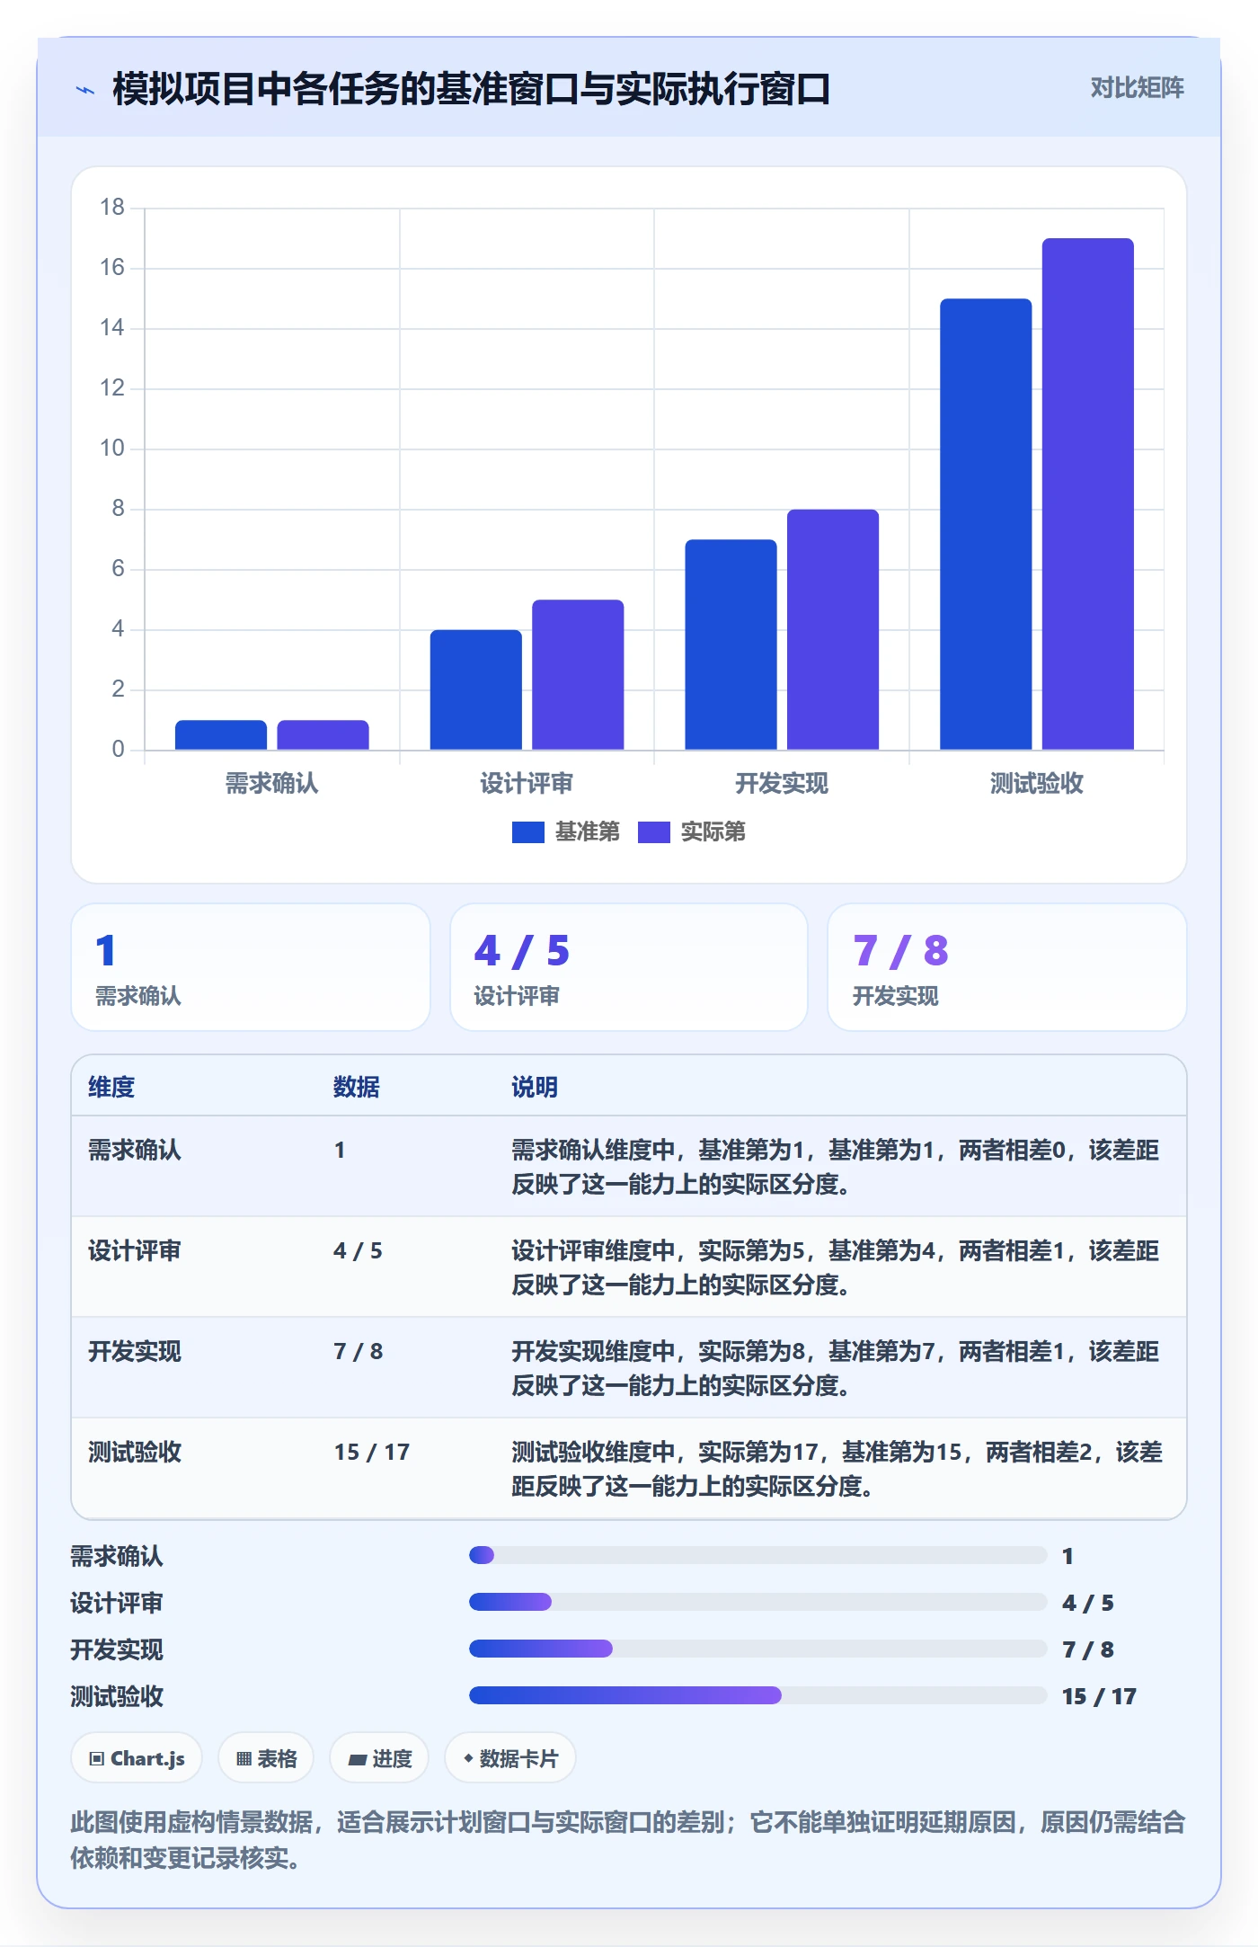Click the 测试验收 description cell in table
This screenshot has height=1947, width=1258.
[837, 1469]
